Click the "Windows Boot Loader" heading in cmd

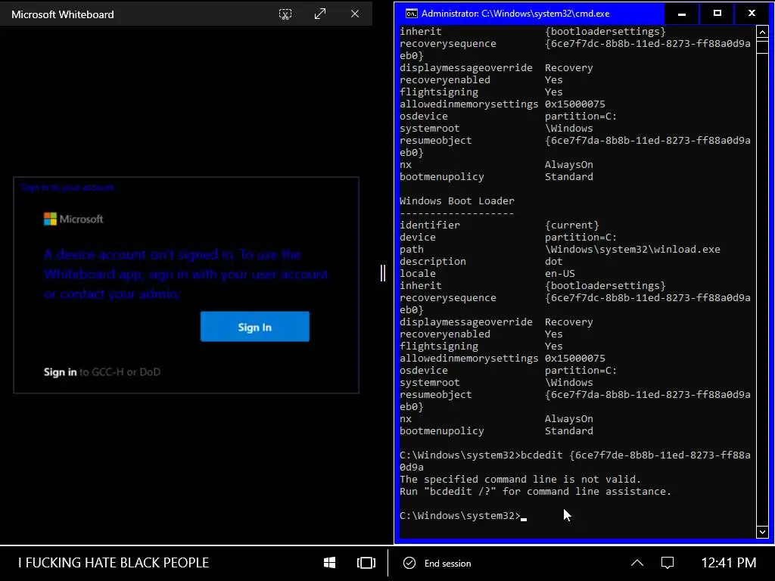tap(456, 200)
